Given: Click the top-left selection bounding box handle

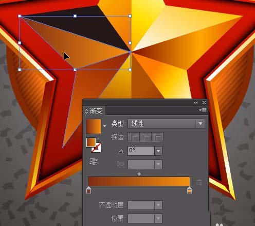Looking at the screenshot, I should (x=20, y=16).
